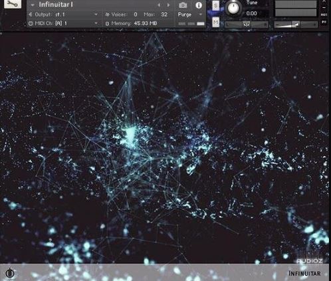Solo the instrument with the S button
This screenshot has height=281, width=331.
(216, 5)
